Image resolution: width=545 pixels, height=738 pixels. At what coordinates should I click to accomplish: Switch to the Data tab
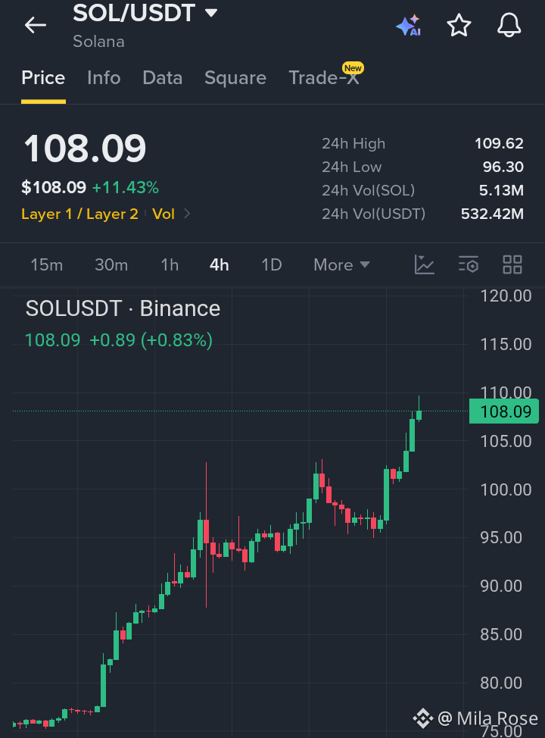162,77
